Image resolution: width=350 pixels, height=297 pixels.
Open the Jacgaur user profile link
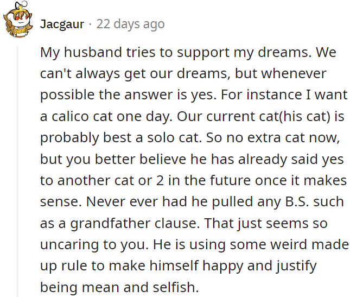pyautogui.click(x=62, y=24)
